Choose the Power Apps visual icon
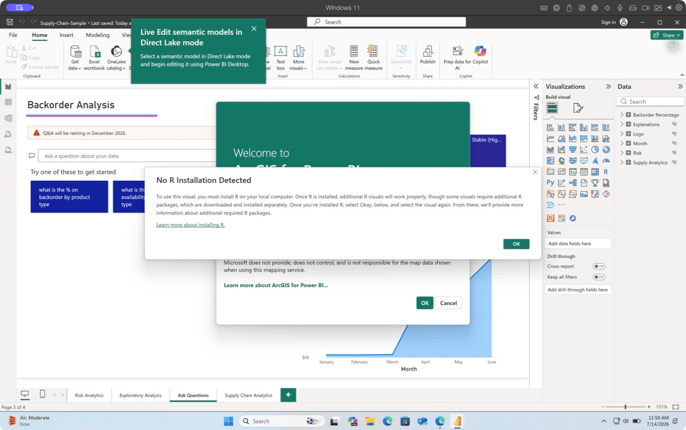686x430 pixels. click(606, 194)
